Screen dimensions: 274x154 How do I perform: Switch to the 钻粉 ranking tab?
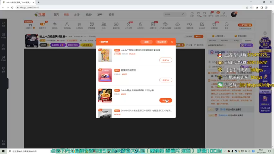point(248,40)
